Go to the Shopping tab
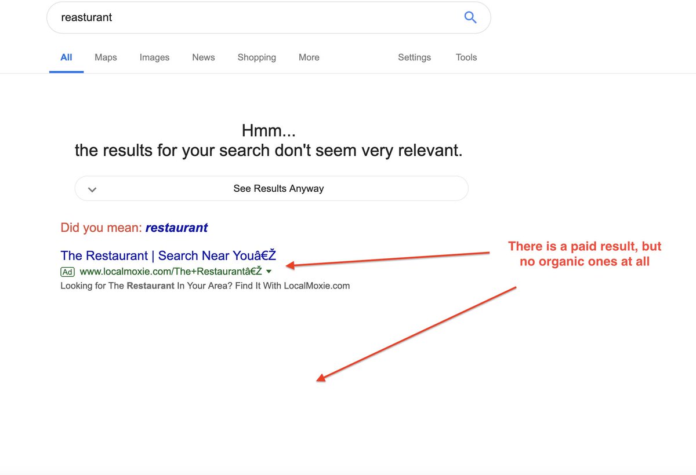This screenshot has width=696, height=475. click(x=257, y=57)
